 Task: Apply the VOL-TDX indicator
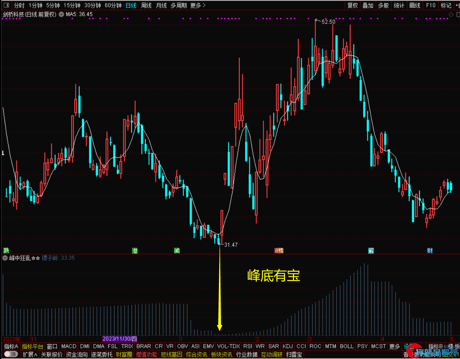coord(229,346)
